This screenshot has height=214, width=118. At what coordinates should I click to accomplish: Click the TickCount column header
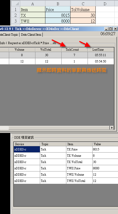pyautogui.click(x=74, y=50)
